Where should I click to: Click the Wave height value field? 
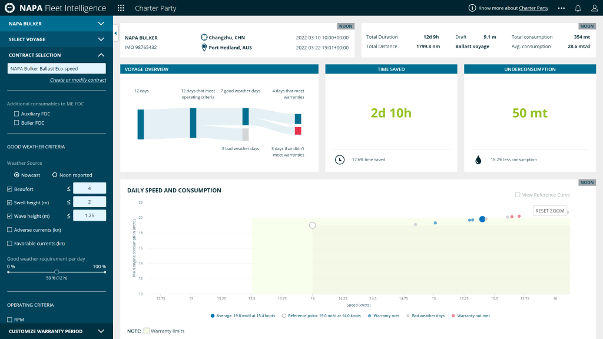90,215
